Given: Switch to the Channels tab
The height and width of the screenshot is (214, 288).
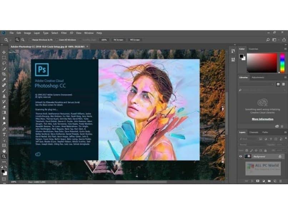Looking at the screenshot, I should (254, 132).
